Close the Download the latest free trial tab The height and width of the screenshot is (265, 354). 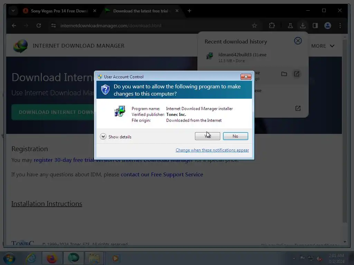click(177, 11)
